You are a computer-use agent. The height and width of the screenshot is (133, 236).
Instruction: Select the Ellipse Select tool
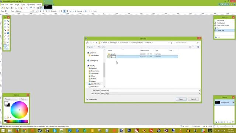click(5, 27)
